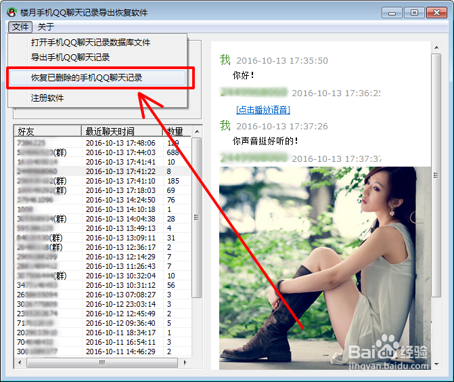Select row dated 2016-10-11 18:34:17
Viewport: 454px width, 382px height.
point(102,333)
